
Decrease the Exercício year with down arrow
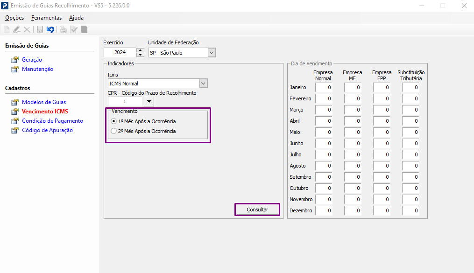tap(140, 55)
